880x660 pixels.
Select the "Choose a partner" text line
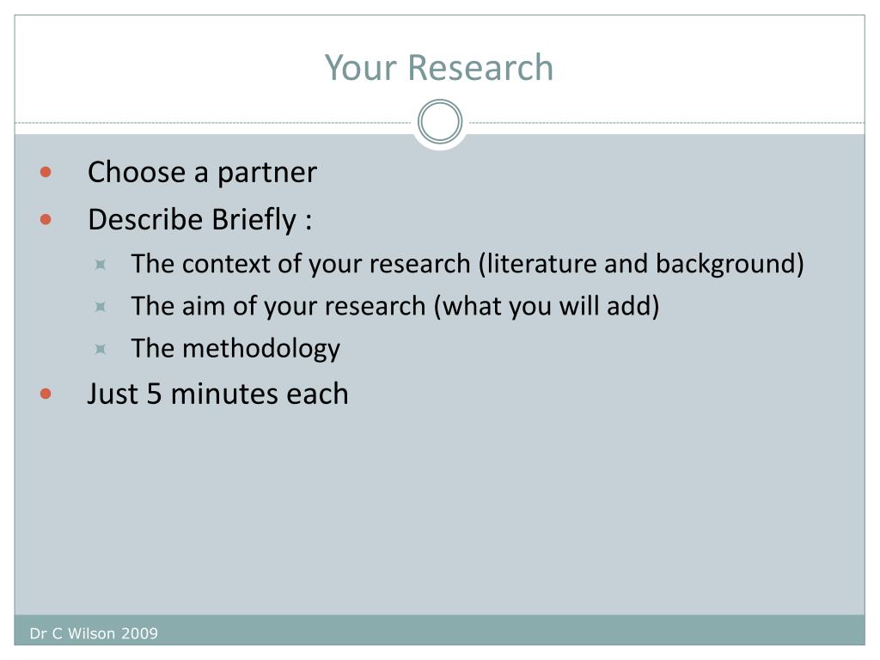(x=202, y=172)
